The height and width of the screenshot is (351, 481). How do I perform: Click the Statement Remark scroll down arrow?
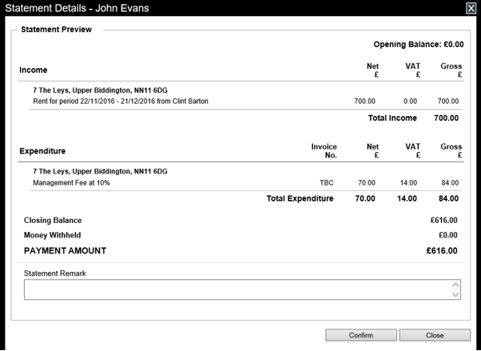point(455,294)
